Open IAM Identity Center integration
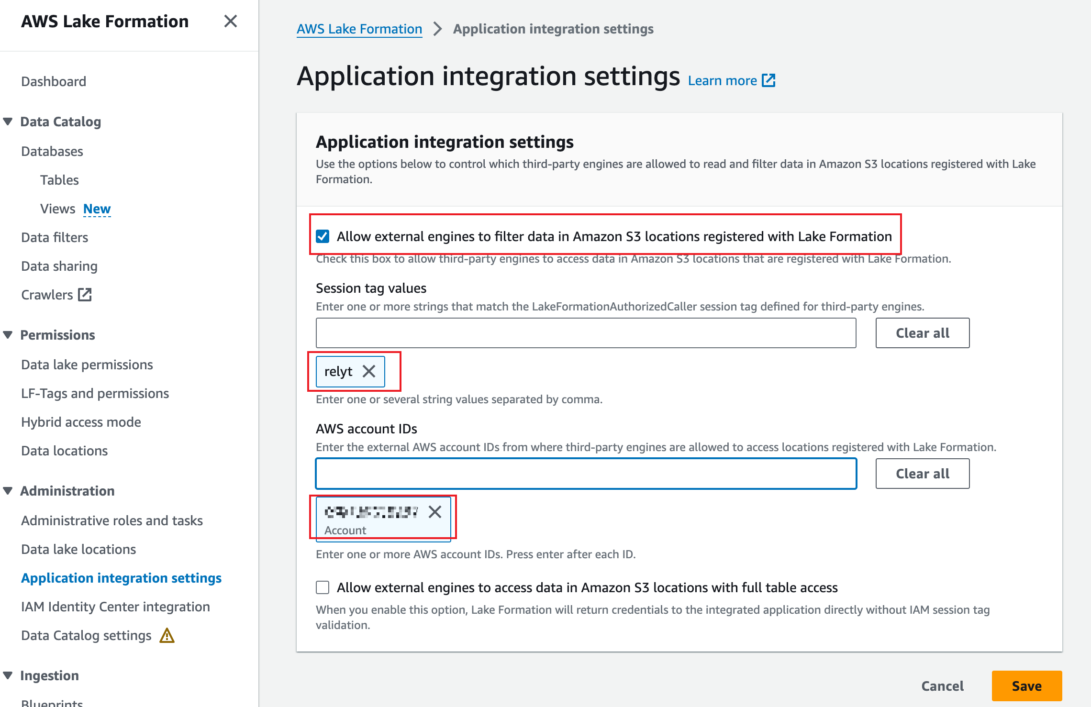 click(115, 607)
